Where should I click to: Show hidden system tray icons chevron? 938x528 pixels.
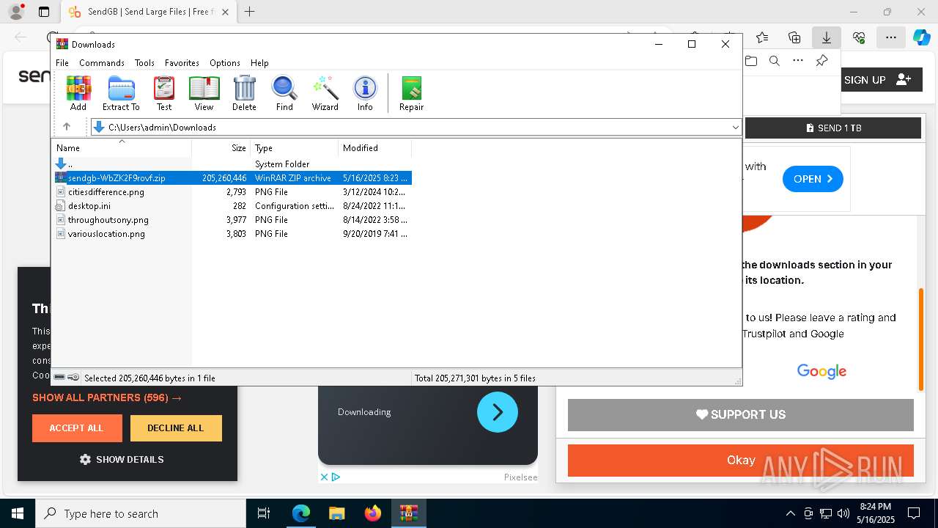coord(790,513)
